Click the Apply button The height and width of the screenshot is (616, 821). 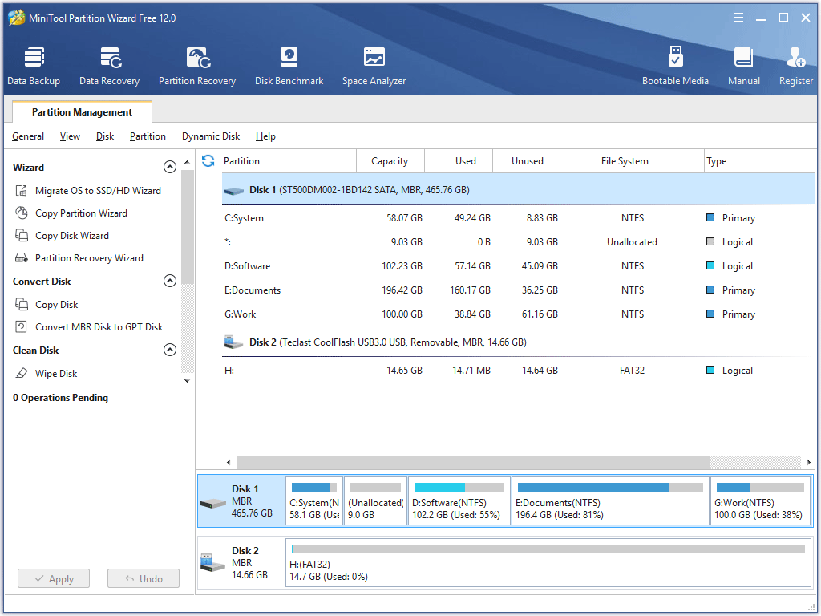[x=54, y=579]
